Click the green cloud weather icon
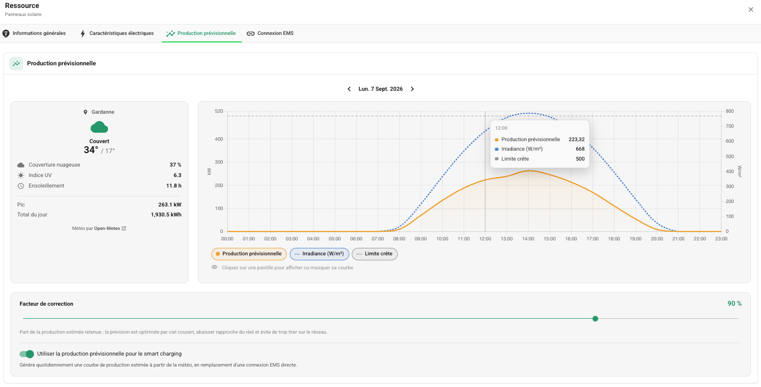Image resolution: width=761 pixels, height=387 pixels. point(99,127)
